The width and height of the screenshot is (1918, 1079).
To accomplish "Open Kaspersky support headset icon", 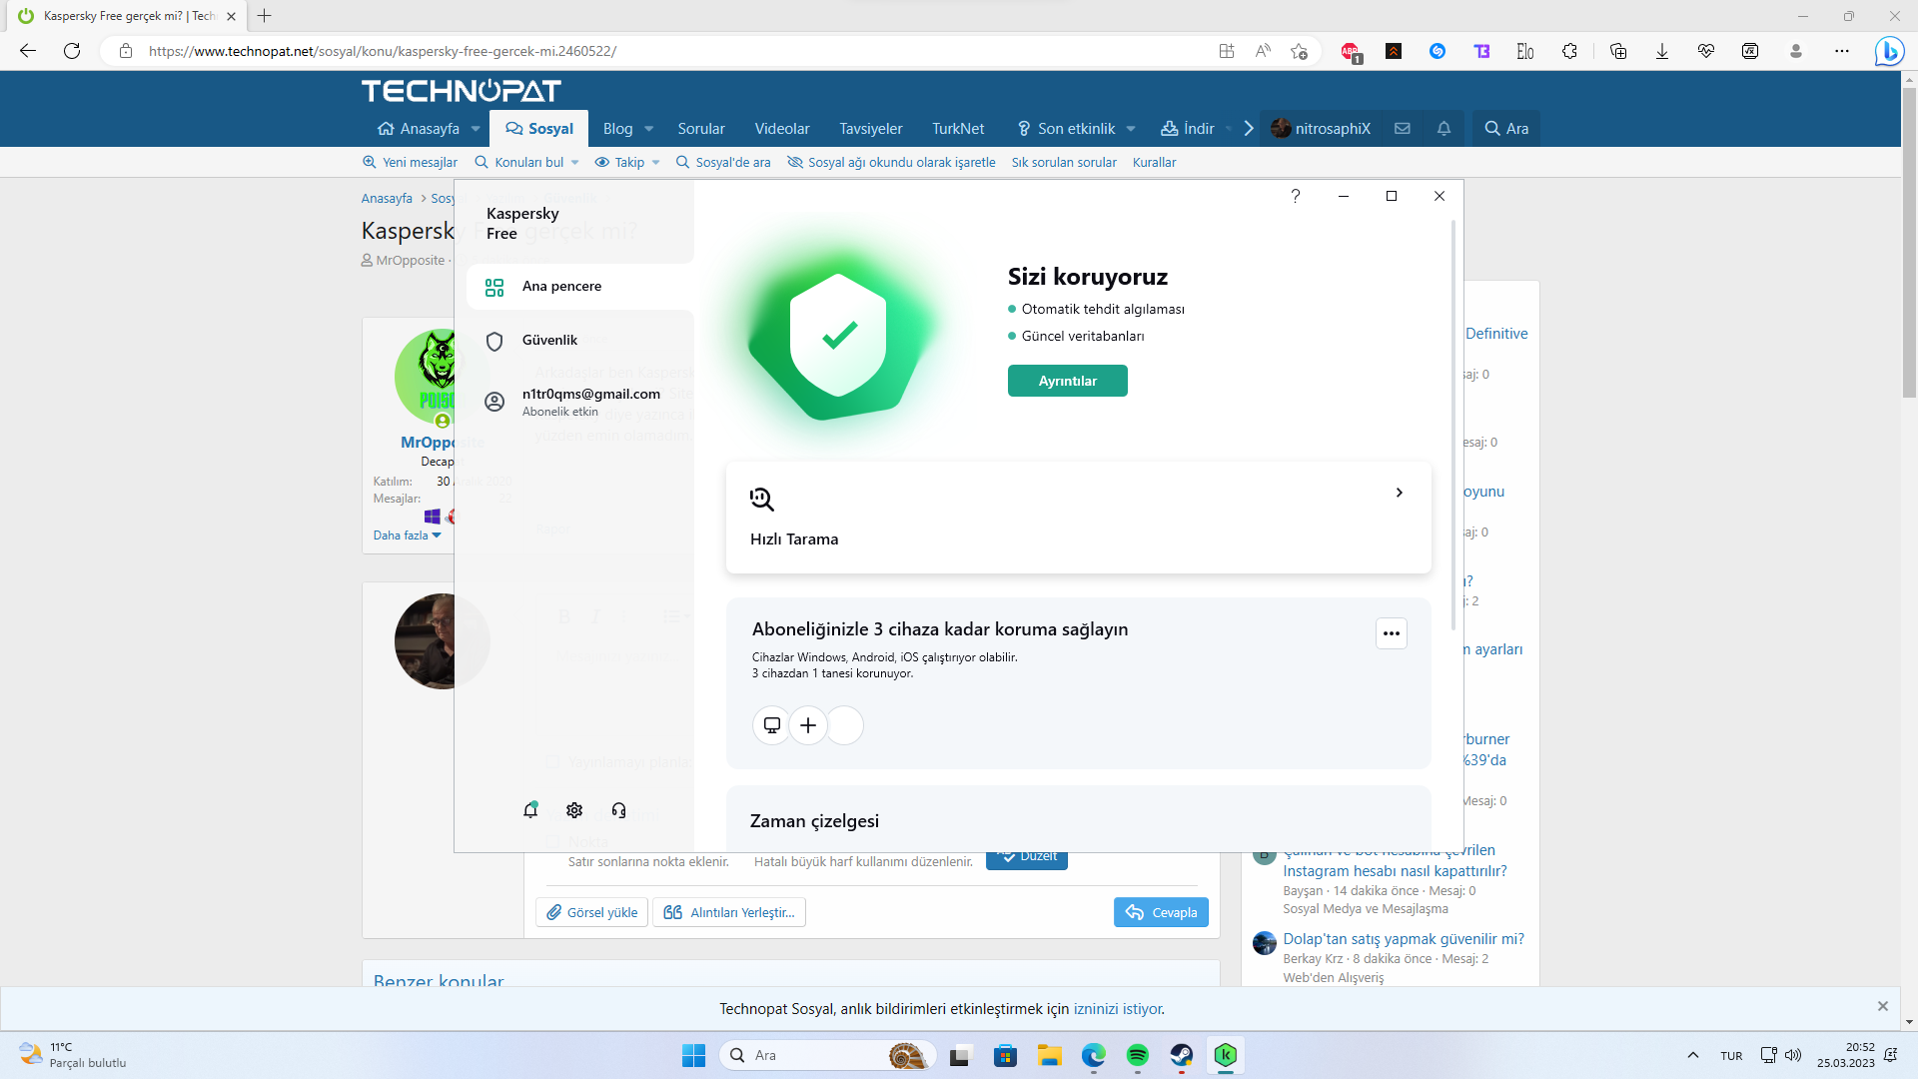I will pyautogui.click(x=618, y=810).
